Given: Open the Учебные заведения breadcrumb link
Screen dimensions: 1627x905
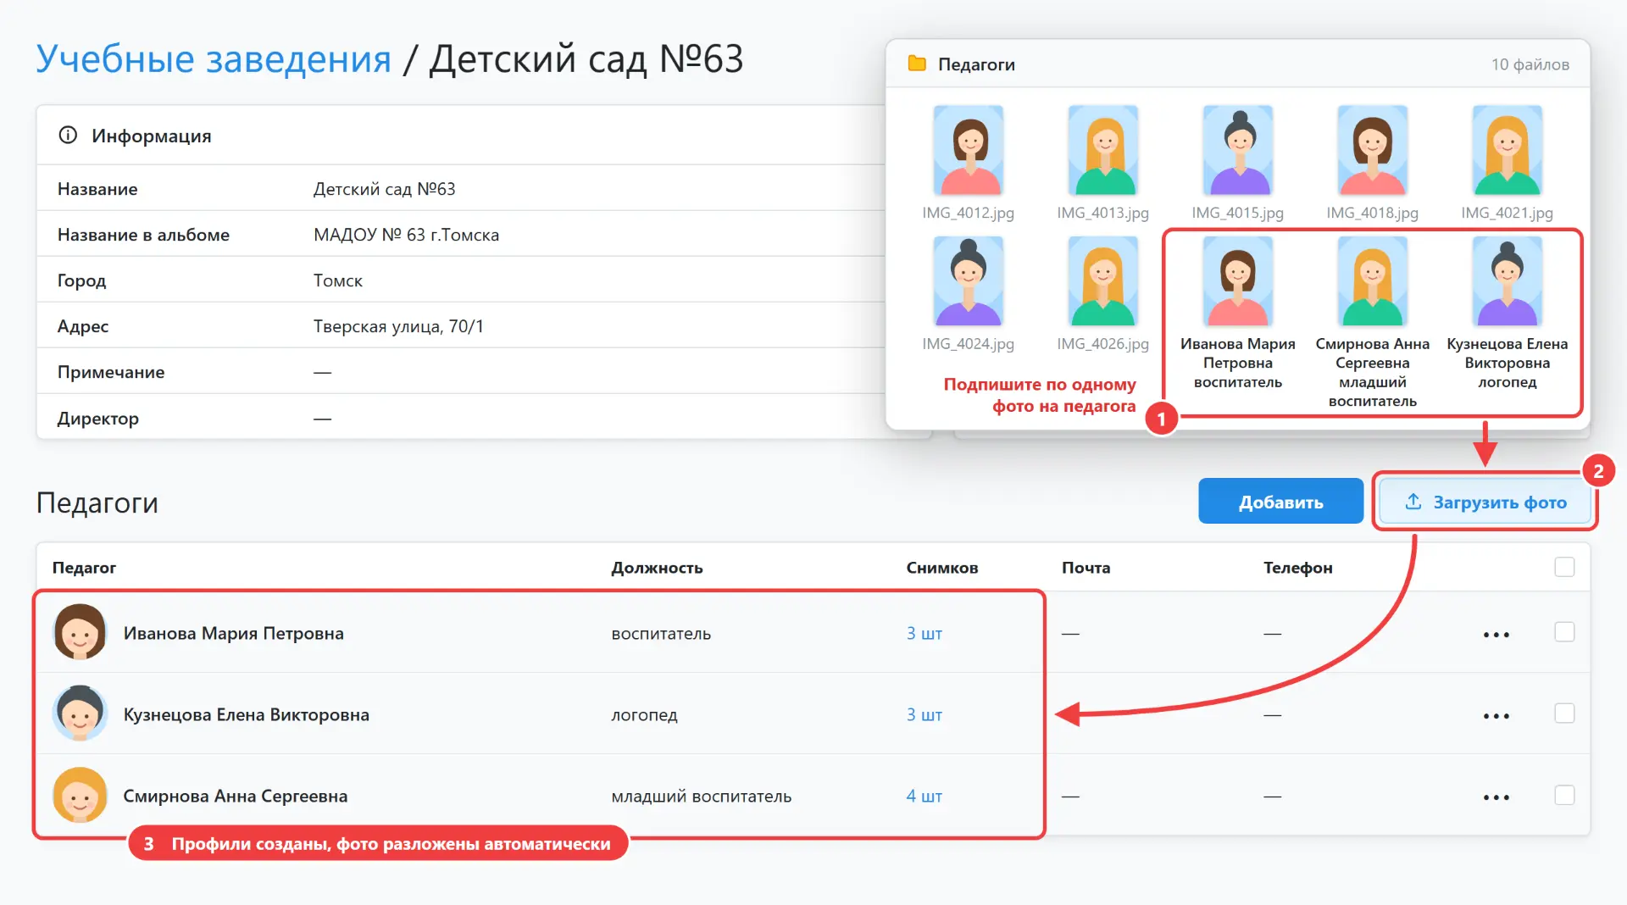Looking at the screenshot, I should 214,58.
